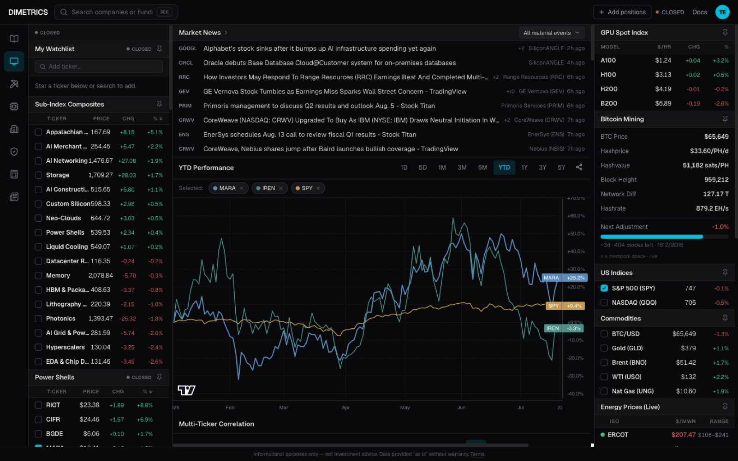Open the newspaper sidebar icon
Viewport: 738px width, 461px height.
[x=14, y=197]
